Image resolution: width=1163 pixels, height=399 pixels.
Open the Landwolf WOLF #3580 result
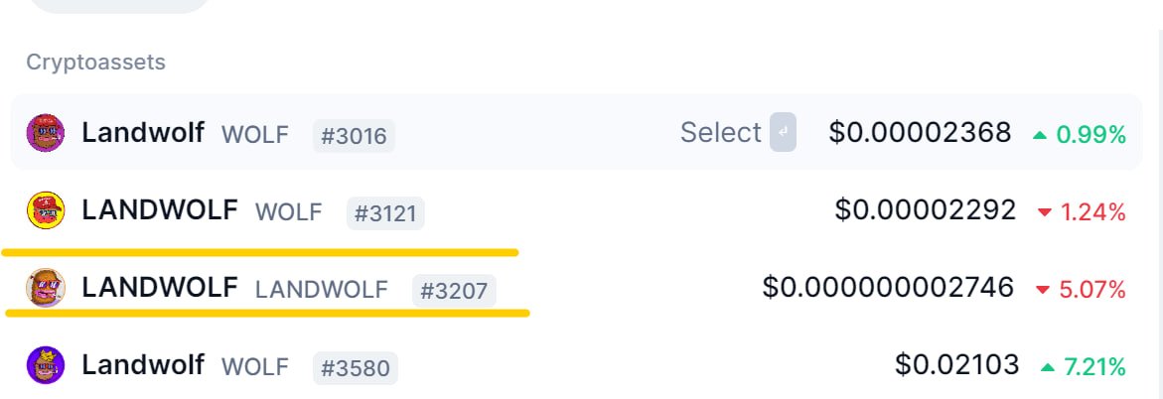point(576,365)
